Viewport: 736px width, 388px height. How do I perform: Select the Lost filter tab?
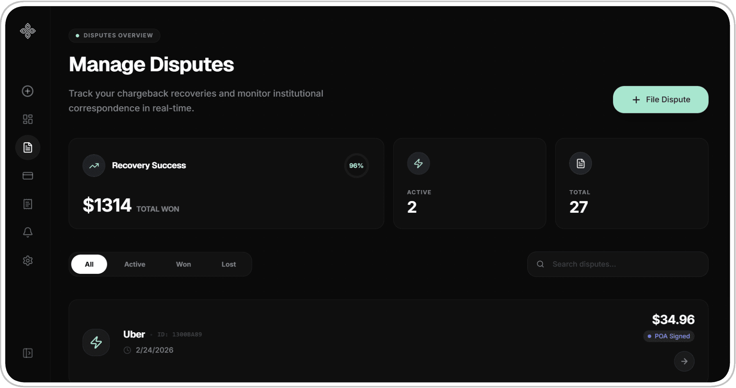[x=228, y=264]
